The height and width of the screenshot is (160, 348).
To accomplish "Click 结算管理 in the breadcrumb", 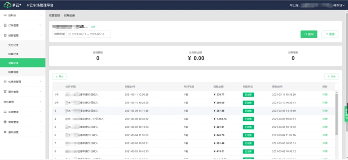I will 55,16.
